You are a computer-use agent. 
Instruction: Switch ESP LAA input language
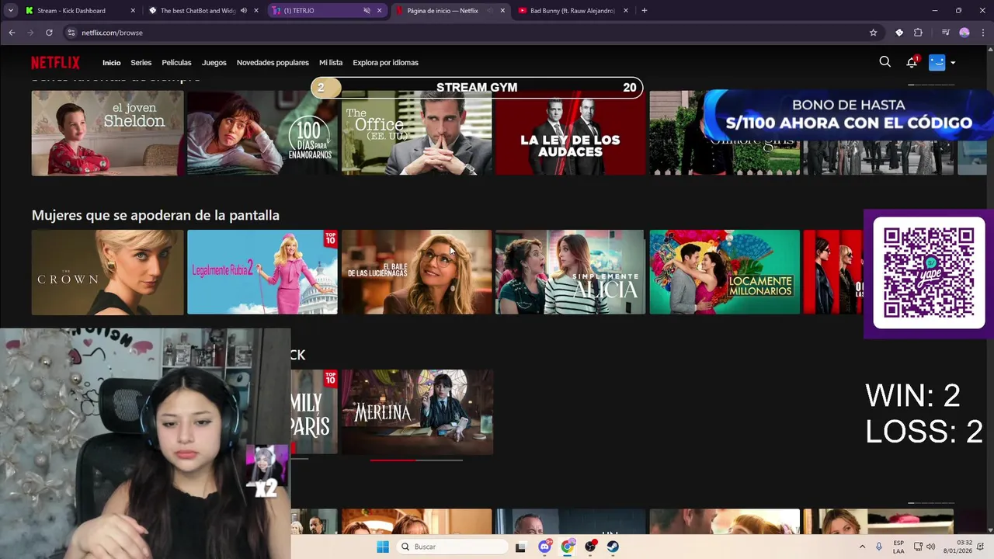click(x=898, y=547)
